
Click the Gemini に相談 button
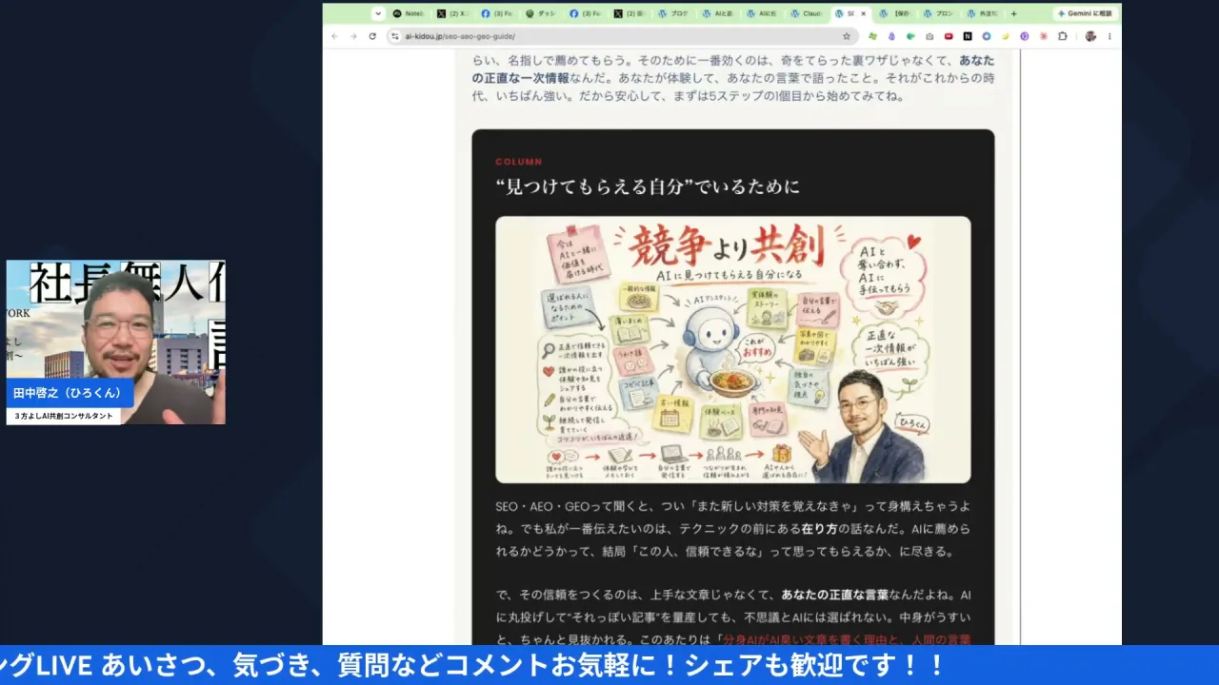point(1085,13)
